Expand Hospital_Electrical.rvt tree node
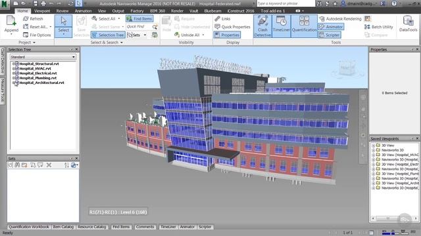Screen dimensions: 421x236 (x=13, y=73)
